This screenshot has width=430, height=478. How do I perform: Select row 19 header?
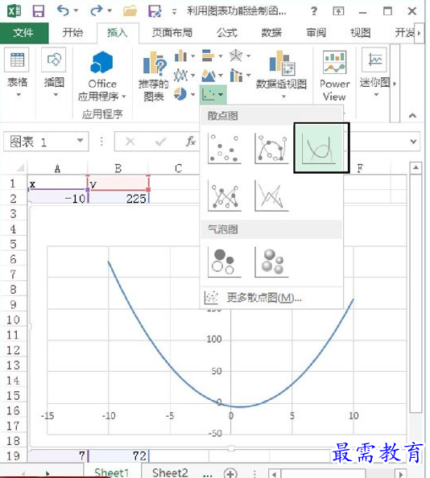coord(13,455)
